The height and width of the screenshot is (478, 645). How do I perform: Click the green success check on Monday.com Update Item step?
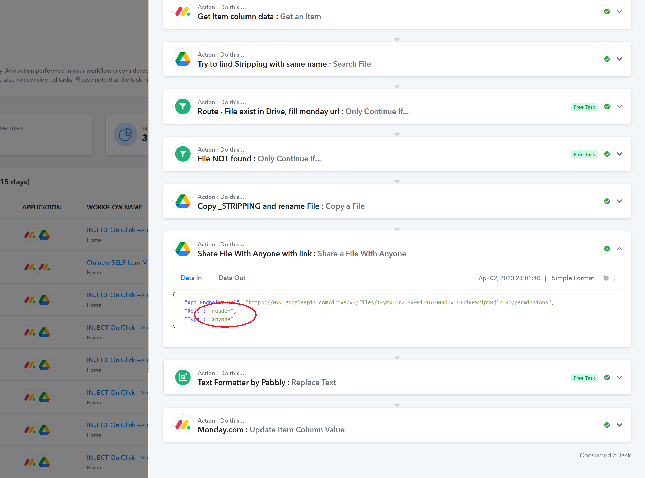607,425
